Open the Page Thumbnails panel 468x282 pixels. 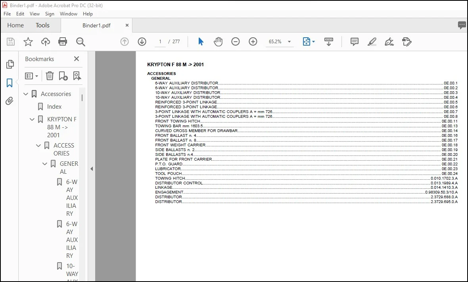tap(10, 64)
